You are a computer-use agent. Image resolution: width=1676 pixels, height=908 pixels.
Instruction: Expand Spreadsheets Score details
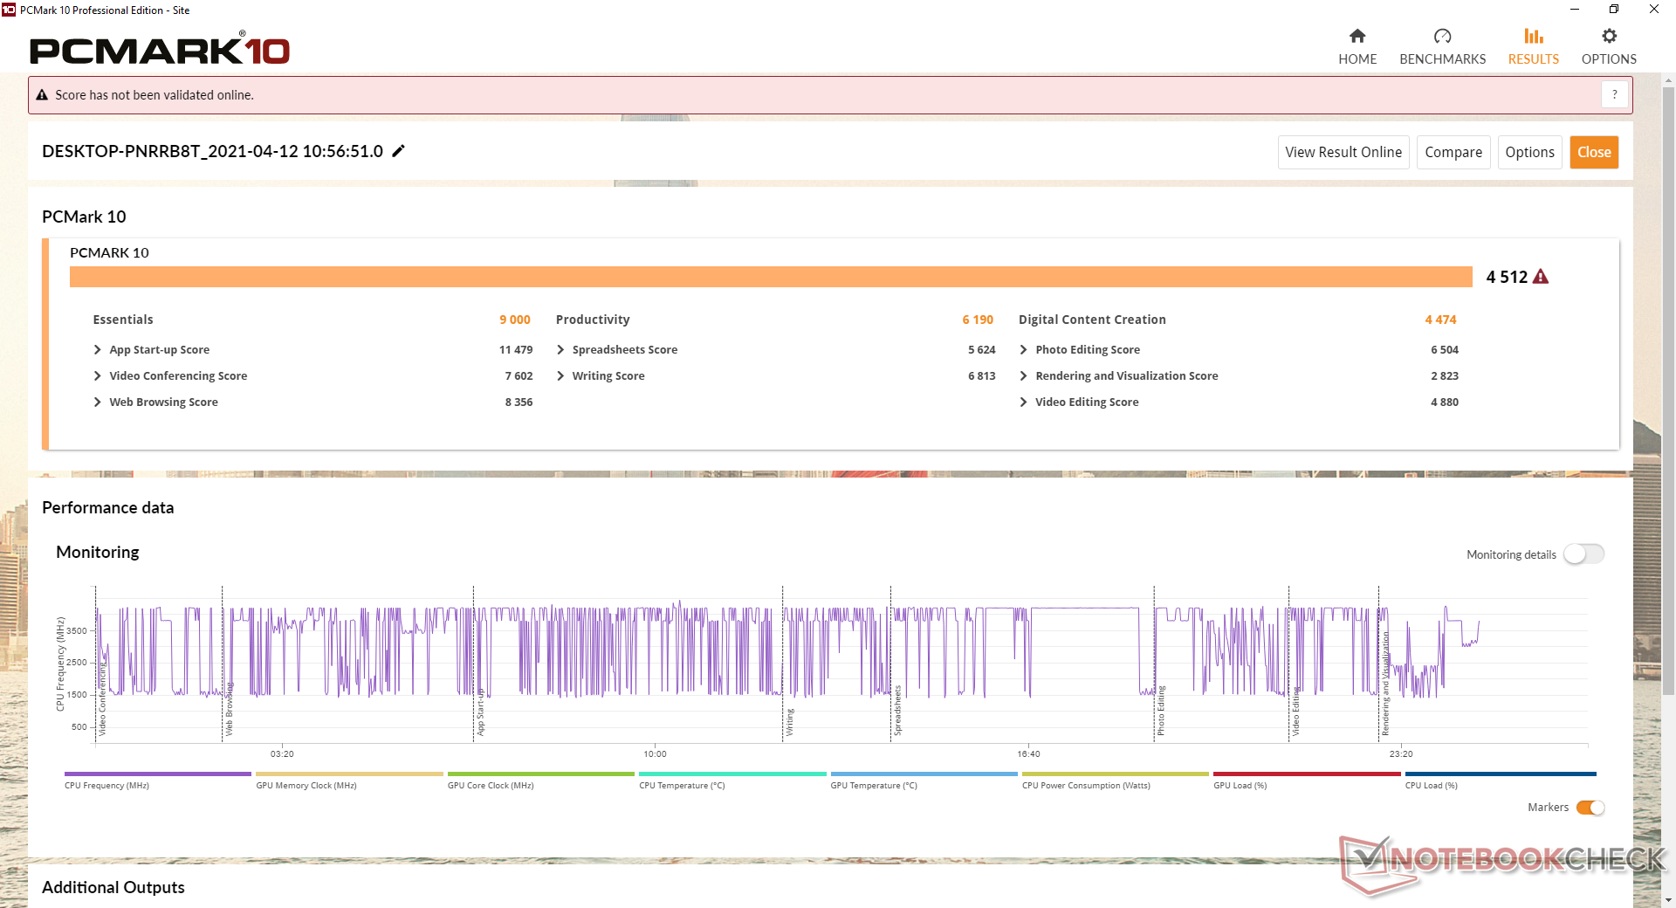[560, 350]
